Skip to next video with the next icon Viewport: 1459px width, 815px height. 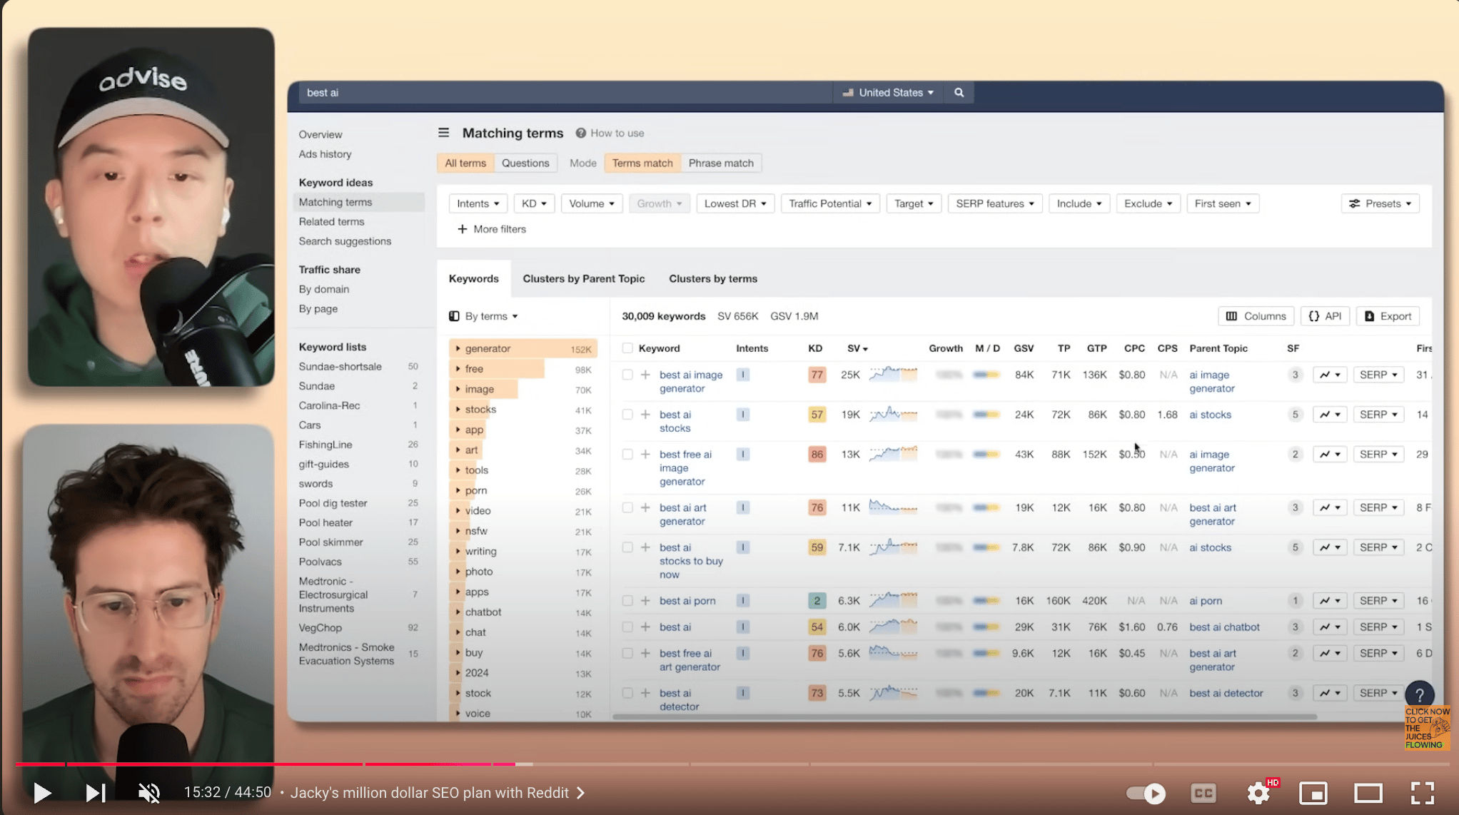[x=96, y=792]
